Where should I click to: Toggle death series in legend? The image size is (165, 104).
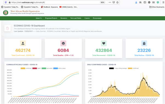tap(36, 68)
